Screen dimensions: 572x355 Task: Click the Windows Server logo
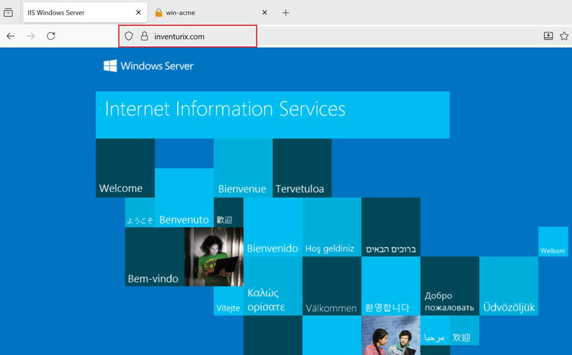(149, 66)
